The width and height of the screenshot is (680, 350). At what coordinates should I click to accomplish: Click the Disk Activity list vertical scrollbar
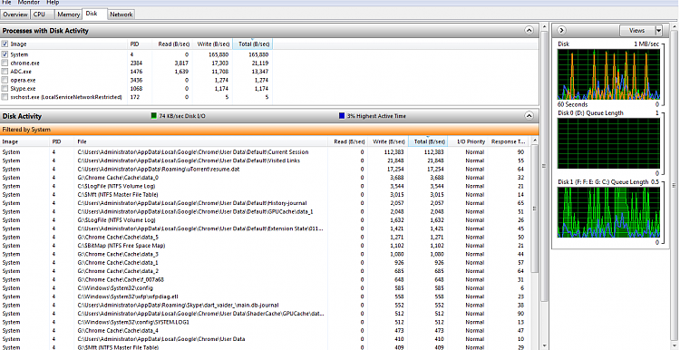click(535, 209)
